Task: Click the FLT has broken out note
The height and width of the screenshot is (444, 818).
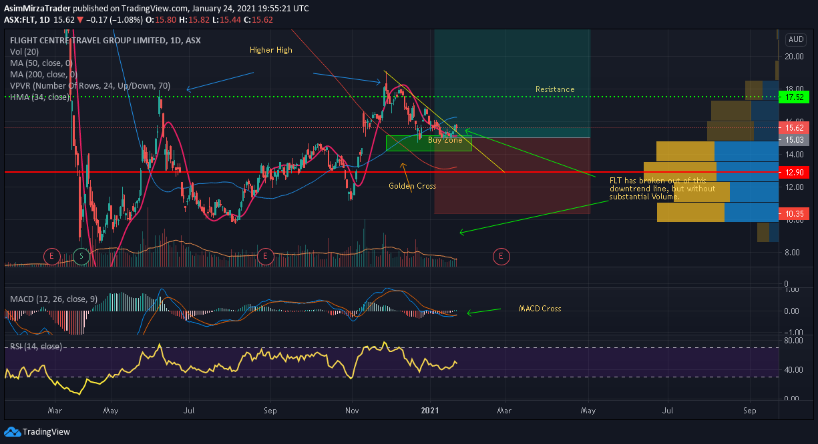Action: 662,189
